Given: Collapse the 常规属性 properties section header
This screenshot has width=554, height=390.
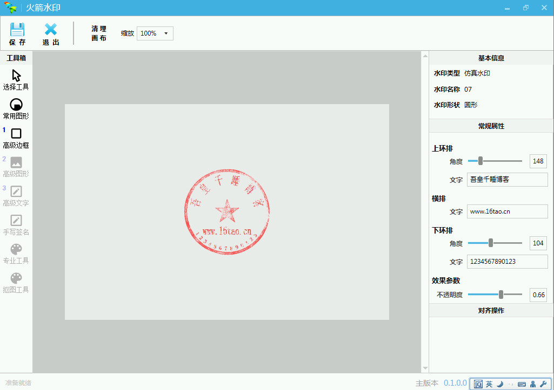Looking at the screenshot, I should tap(491, 126).
